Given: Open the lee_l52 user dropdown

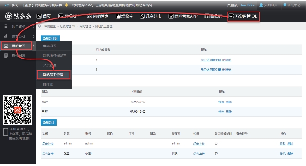Looking at the screenshot, I should [248, 5].
